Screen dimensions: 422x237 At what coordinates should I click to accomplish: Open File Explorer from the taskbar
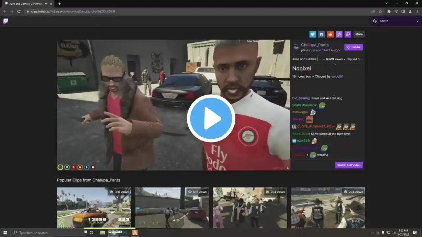click(x=103, y=233)
